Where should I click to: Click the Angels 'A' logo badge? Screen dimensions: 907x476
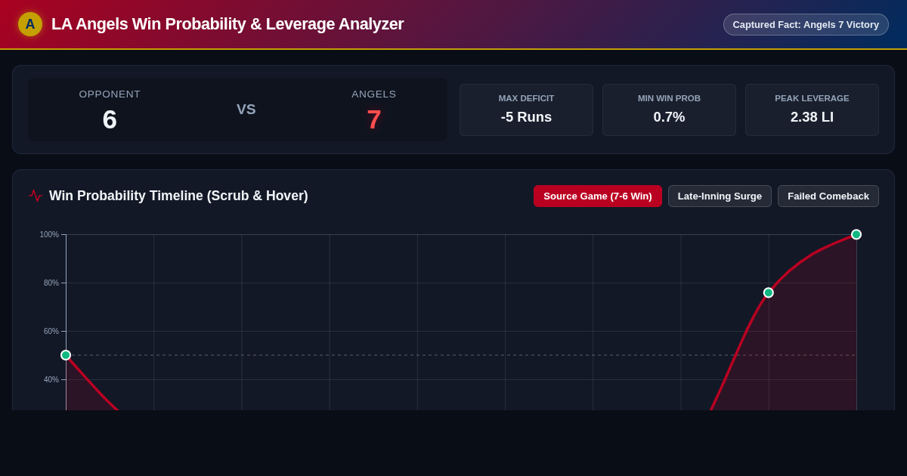[30, 24]
